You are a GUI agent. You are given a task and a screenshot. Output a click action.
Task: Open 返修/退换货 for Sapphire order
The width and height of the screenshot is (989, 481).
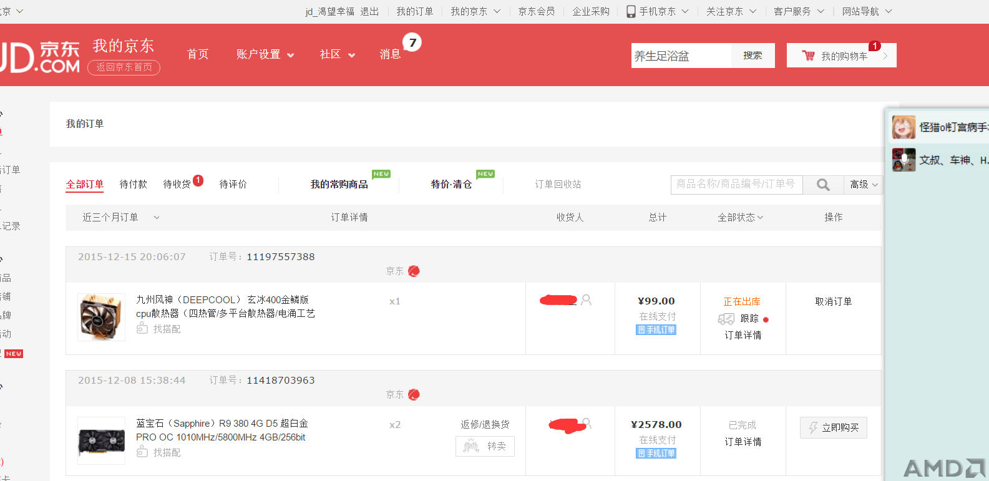tap(485, 424)
